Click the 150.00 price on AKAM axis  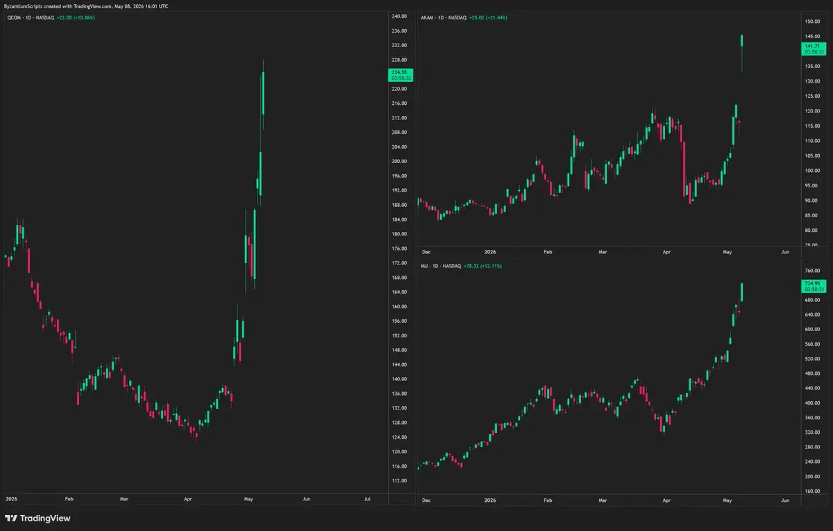811,22
